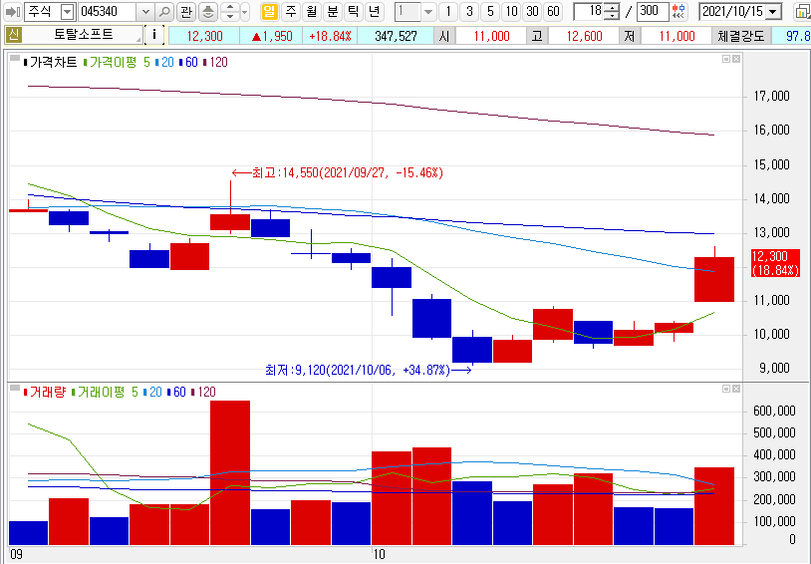This screenshot has width=811, height=564.
Task: Click the 120-day volume average legend
Action: coord(203,393)
